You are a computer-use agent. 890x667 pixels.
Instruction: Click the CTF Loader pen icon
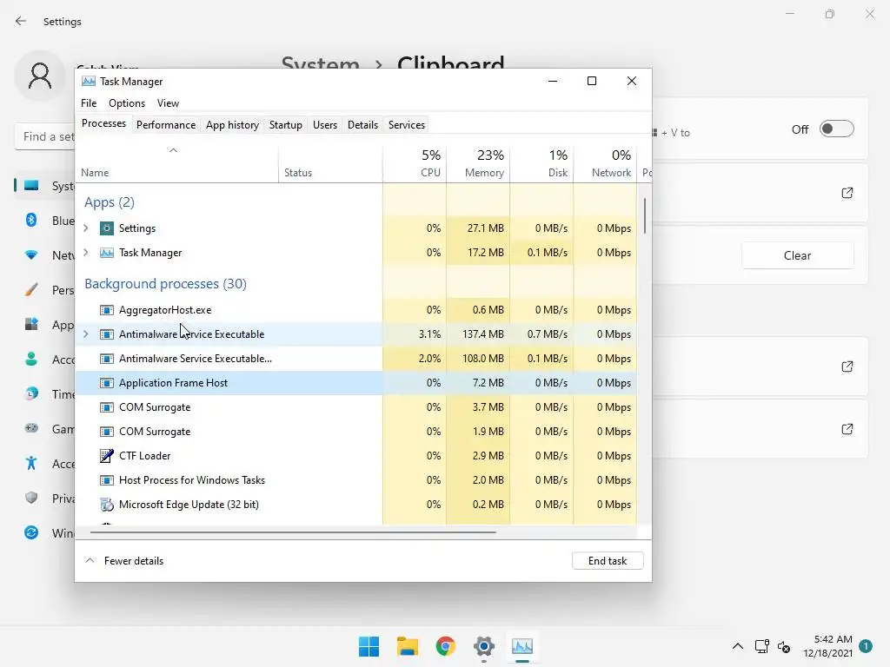(107, 455)
